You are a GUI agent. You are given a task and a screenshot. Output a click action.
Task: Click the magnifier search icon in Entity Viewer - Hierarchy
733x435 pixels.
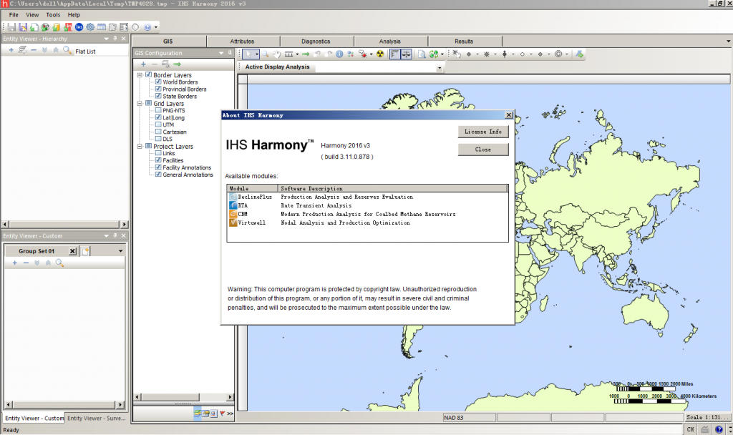tap(67, 50)
